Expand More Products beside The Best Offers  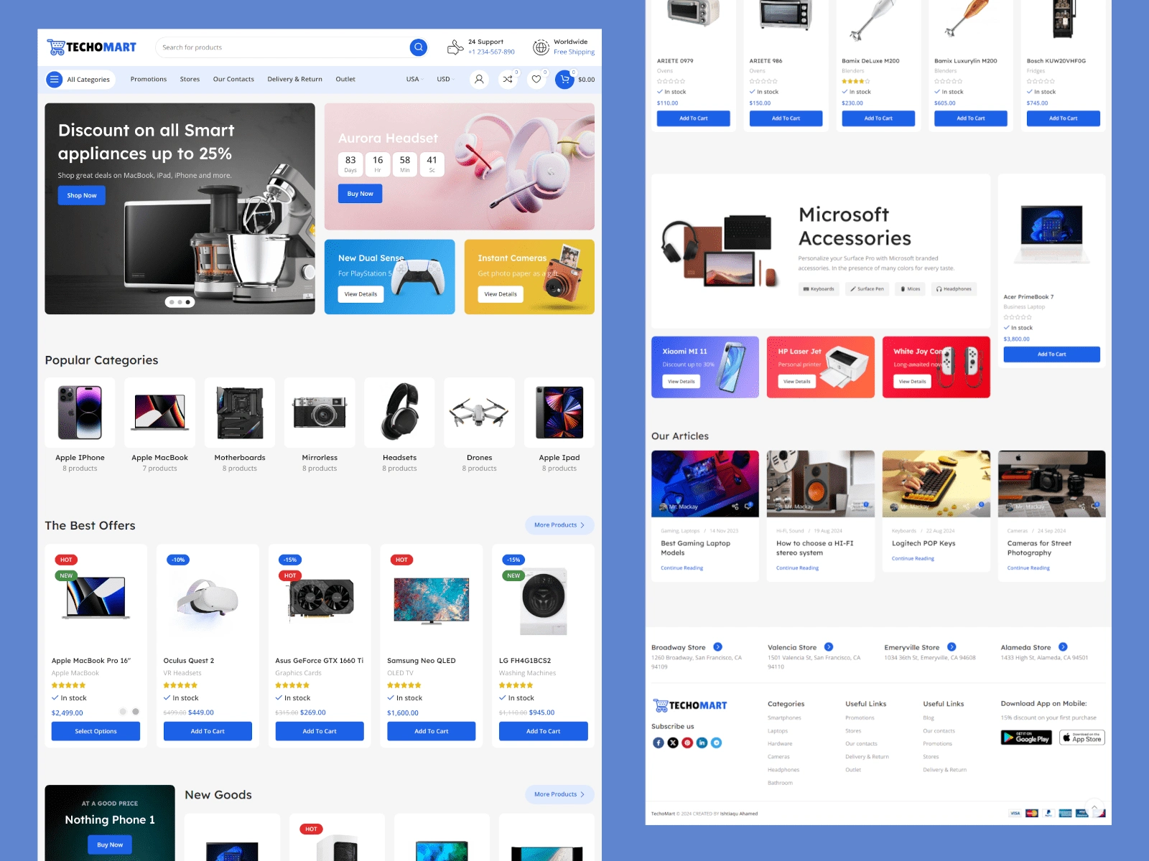pos(559,525)
